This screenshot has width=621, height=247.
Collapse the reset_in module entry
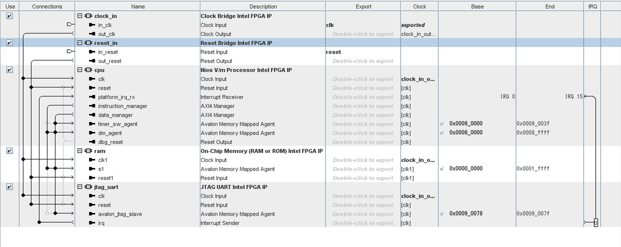79,43
